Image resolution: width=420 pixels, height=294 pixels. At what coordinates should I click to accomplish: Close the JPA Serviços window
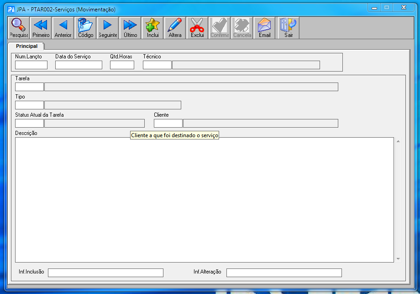click(404, 8)
